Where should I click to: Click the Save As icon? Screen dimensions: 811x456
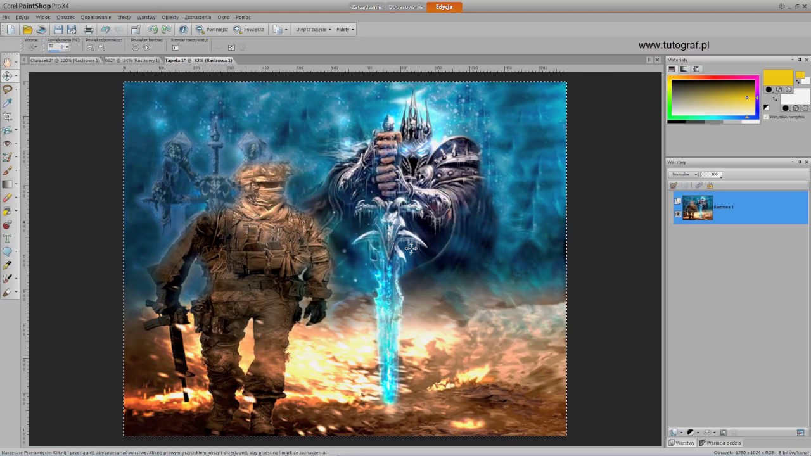pyautogui.click(x=72, y=30)
